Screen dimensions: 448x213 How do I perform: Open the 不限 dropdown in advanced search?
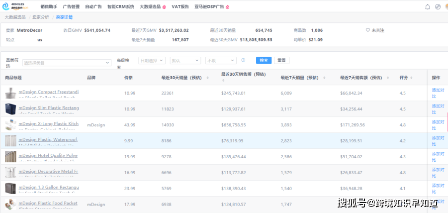click(x=221, y=60)
